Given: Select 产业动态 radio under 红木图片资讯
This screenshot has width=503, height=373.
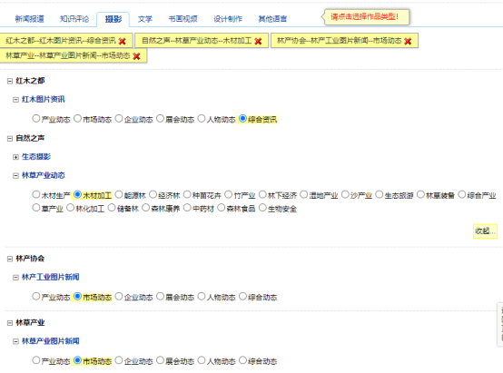Looking at the screenshot, I should (x=36, y=118).
